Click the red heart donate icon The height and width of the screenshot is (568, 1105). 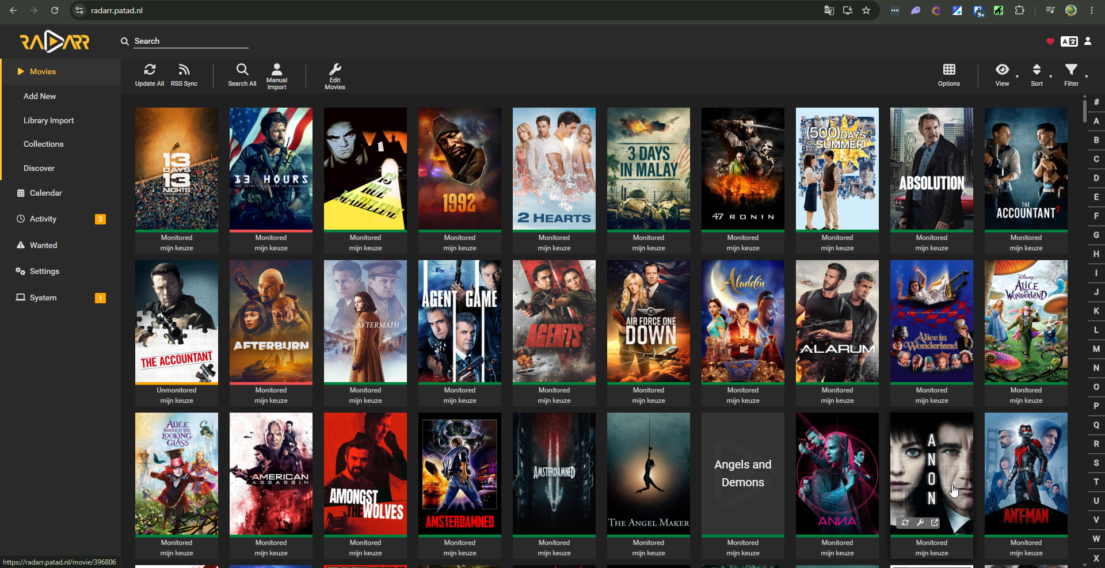pos(1050,41)
